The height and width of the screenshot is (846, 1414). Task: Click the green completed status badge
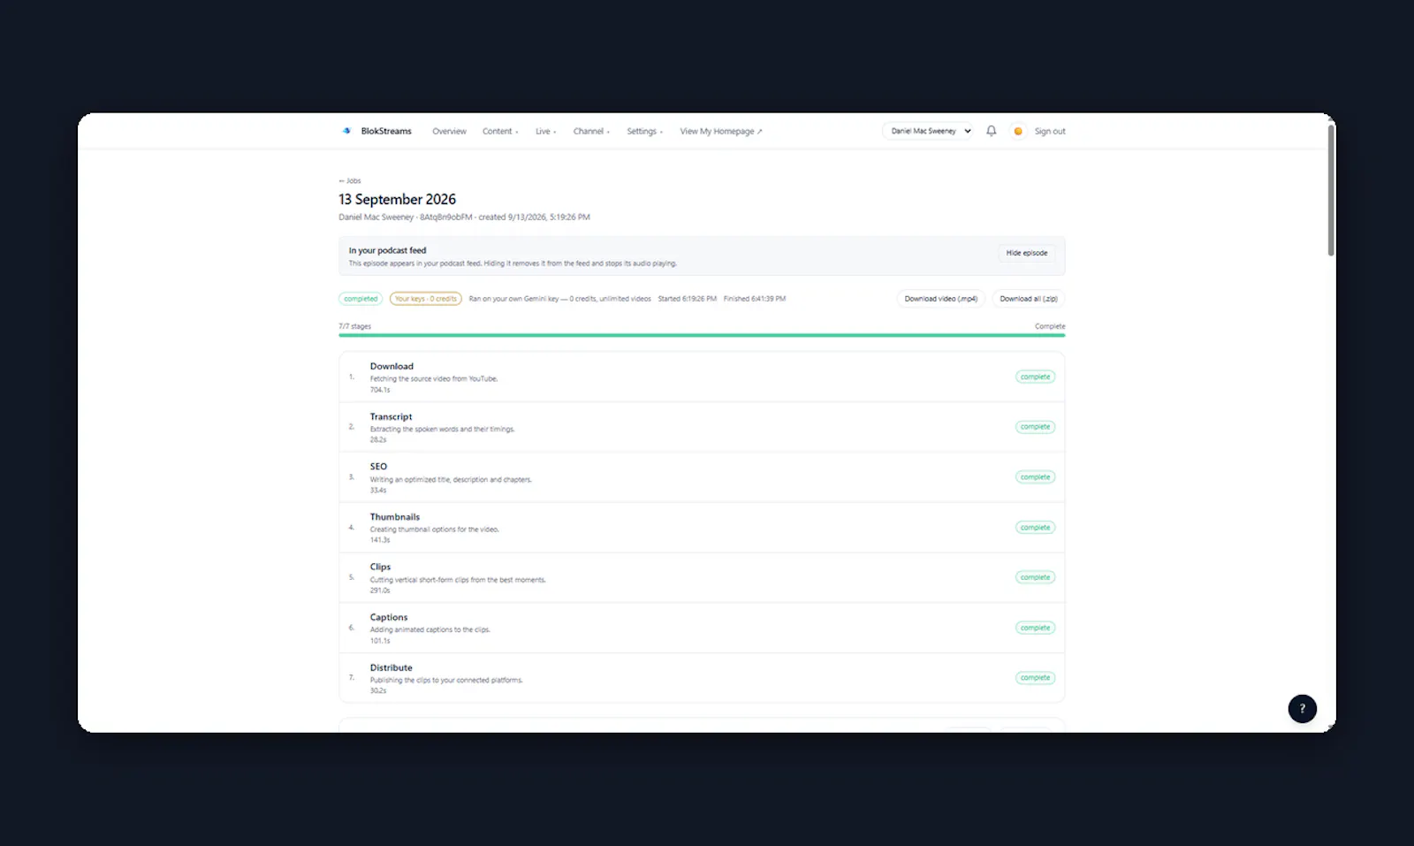pyautogui.click(x=361, y=299)
